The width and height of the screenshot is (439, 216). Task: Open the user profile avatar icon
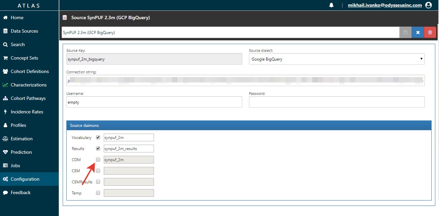(x=429, y=5)
